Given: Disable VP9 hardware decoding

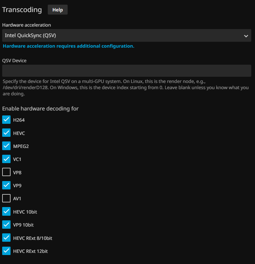Looking at the screenshot, I should [7, 185].
